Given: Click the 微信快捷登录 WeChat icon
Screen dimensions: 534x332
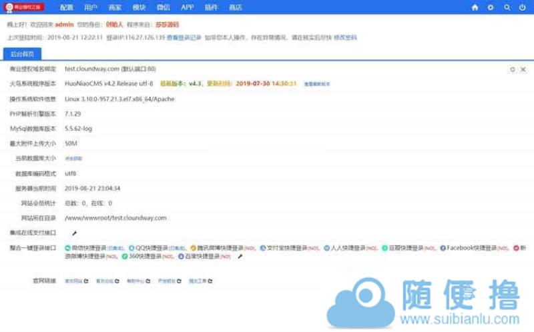Looking at the screenshot, I should (67, 248).
